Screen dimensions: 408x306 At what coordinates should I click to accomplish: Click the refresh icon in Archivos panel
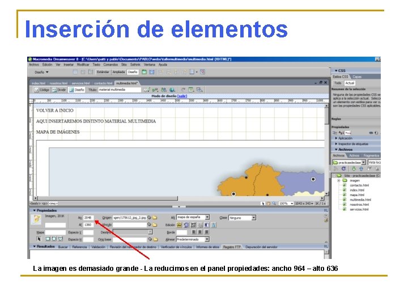click(343, 169)
